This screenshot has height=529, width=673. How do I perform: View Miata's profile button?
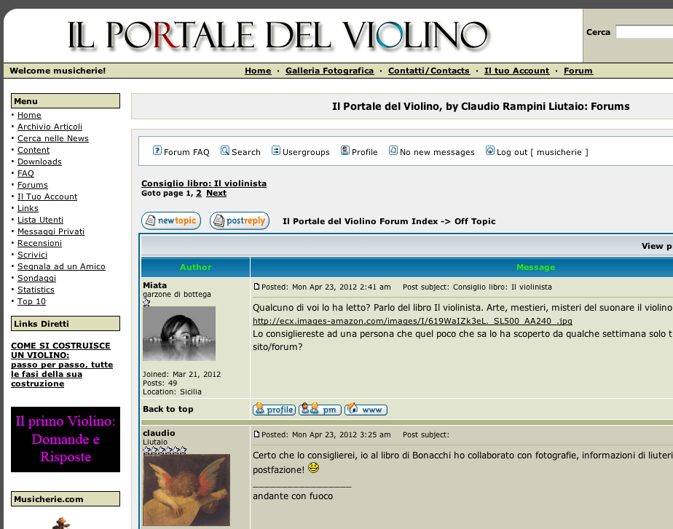tap(274, 410)
